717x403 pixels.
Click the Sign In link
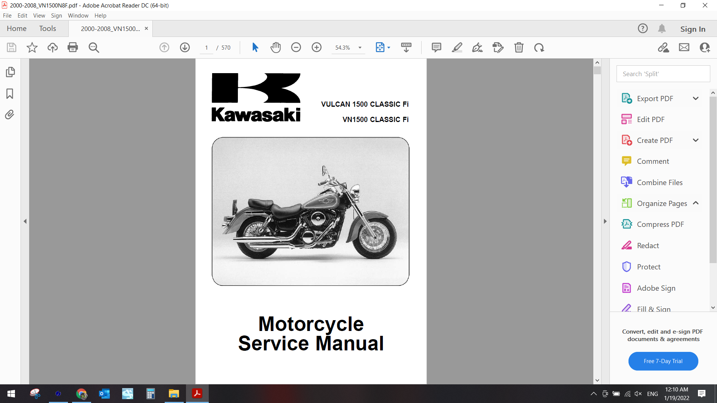click(x=693, y=29)
